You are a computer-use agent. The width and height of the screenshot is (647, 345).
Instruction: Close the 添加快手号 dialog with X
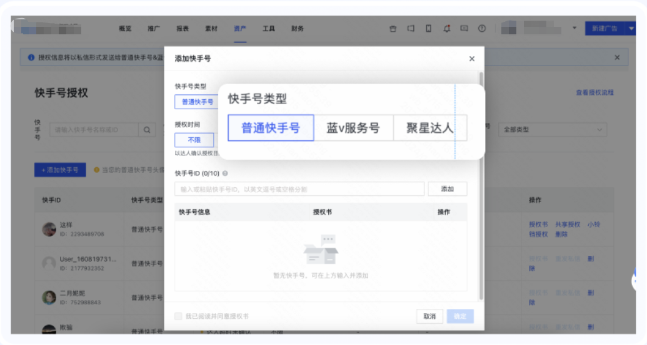[471, 59]
